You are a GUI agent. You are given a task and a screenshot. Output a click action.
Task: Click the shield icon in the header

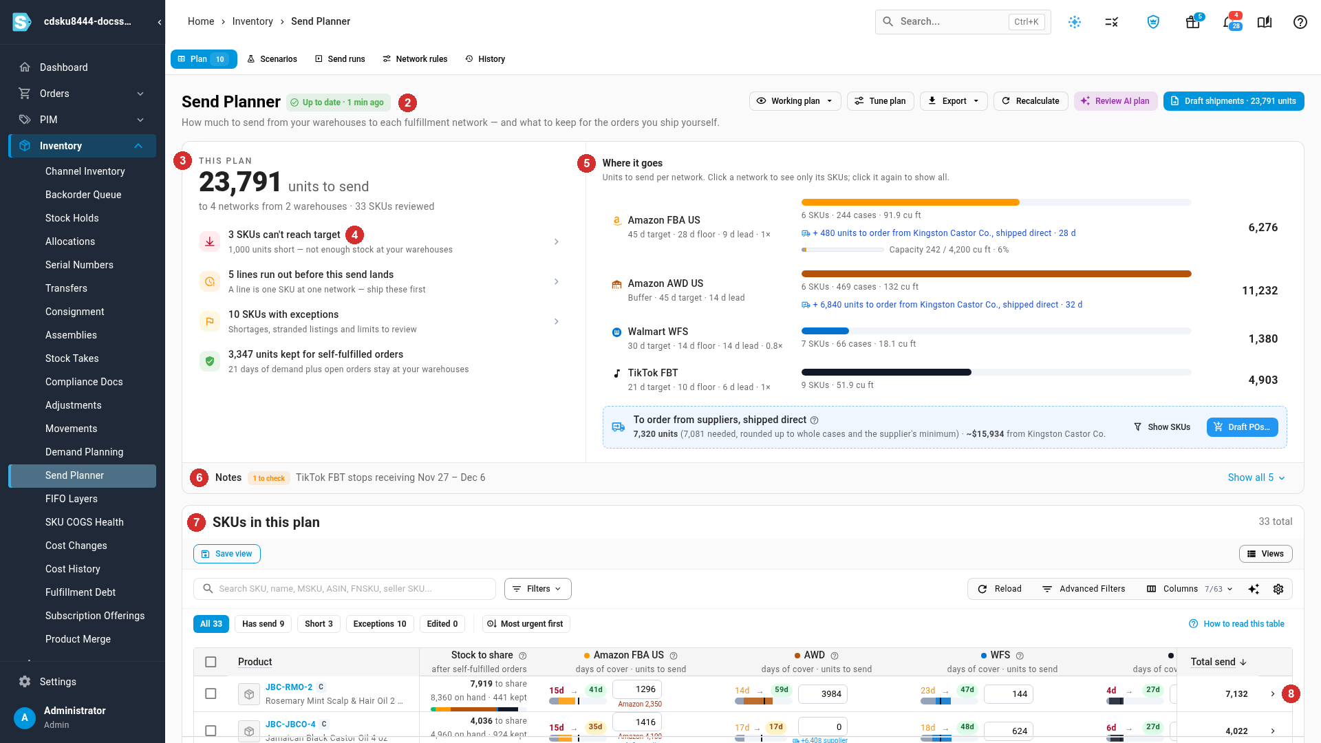click(1153, 22)
